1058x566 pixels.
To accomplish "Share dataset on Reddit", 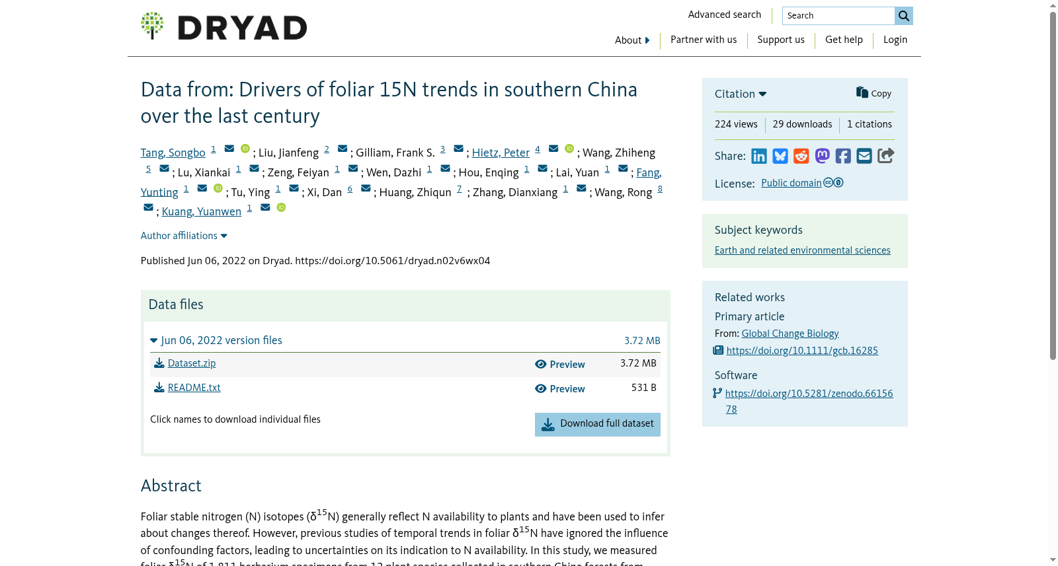I will pyautogui.click(x=801, y=156).
